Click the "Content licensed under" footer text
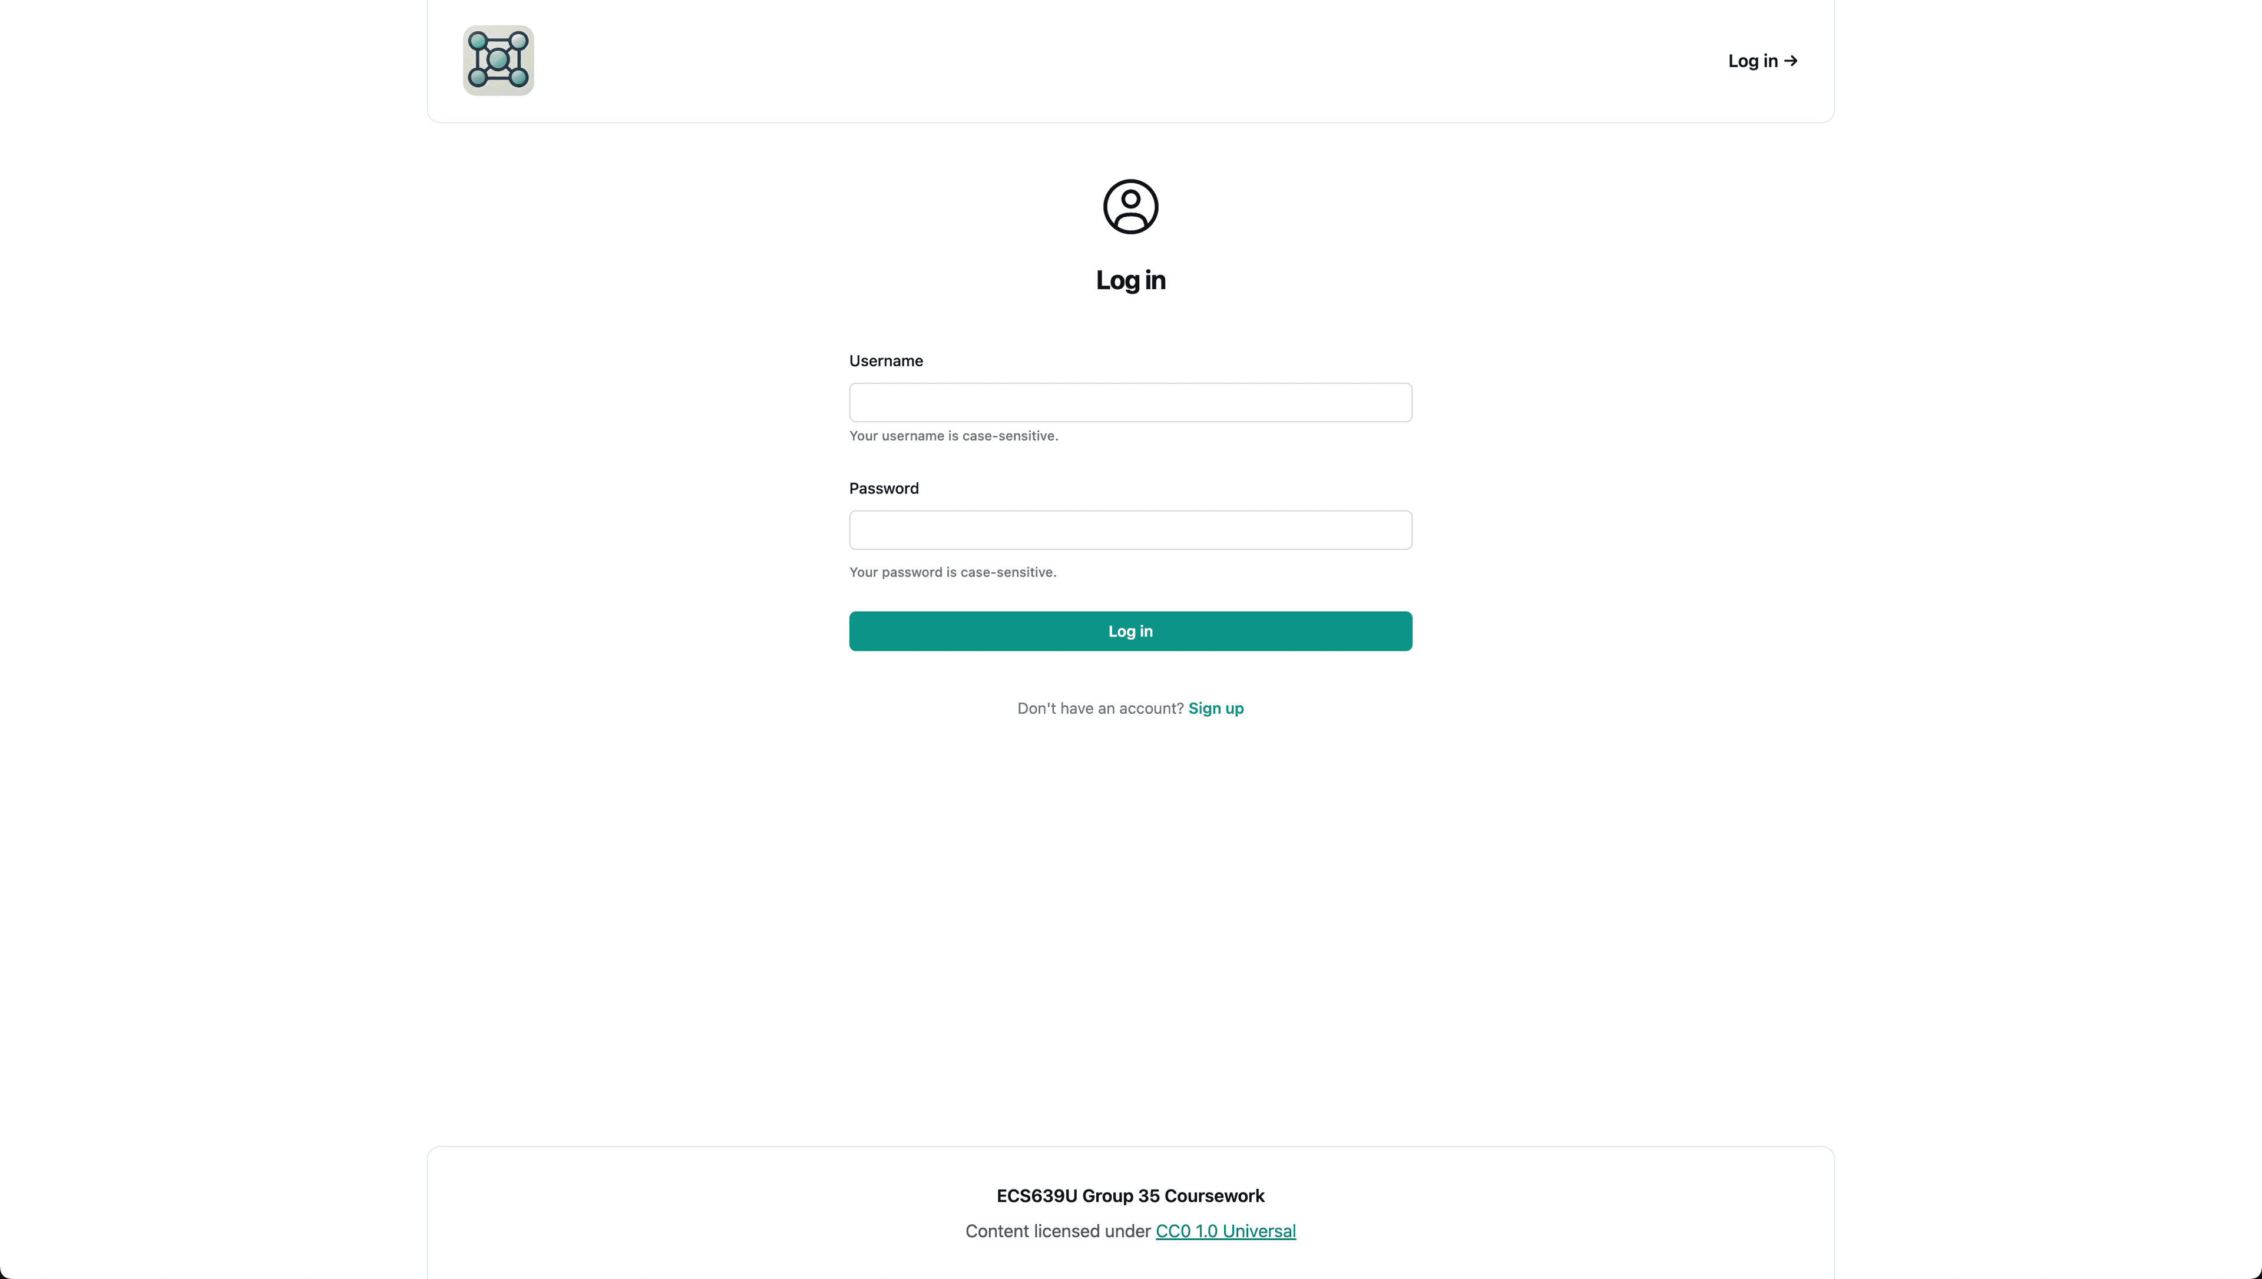Image resolution: width=2262 pixels, height=1279 pixels. tap(1057, 1231)
